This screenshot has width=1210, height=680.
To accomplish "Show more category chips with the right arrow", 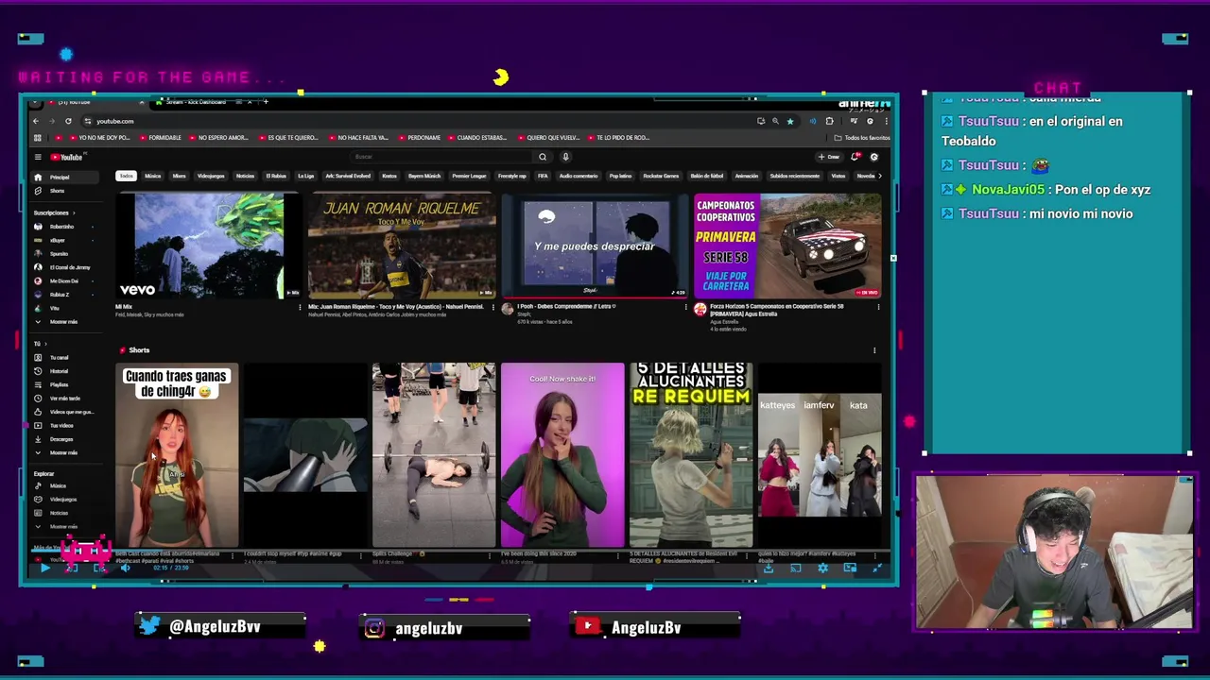I will [880, 176].
